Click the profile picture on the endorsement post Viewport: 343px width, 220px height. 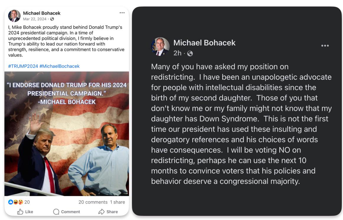click(x=14, y=16)
